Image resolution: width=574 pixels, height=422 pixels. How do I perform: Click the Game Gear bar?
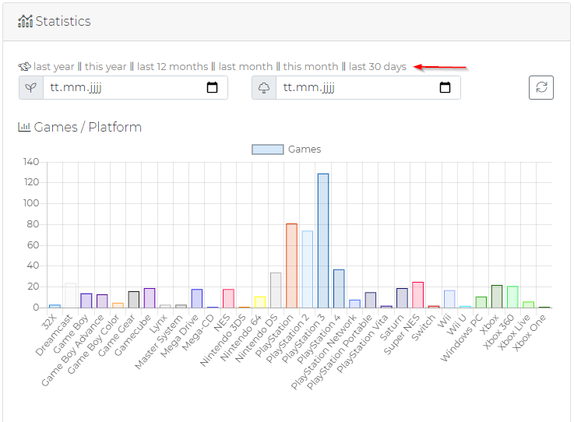point(134,300)
